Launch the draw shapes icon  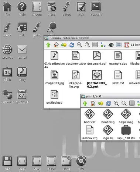pos(52,27)
